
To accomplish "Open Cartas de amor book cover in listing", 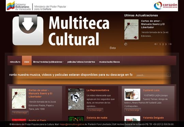I will click(x=19, y=99).
